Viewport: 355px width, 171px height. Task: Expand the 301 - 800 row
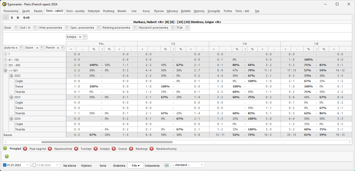pos(6,65)
